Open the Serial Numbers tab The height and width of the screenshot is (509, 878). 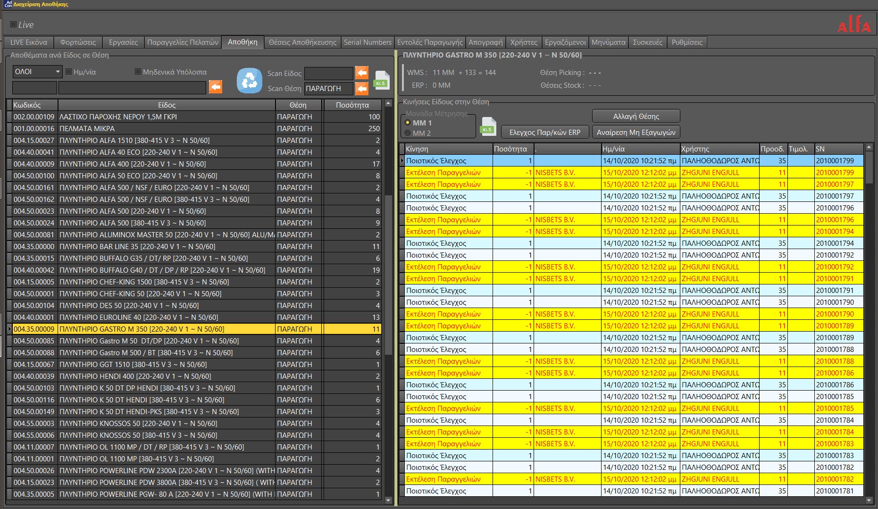[368, 42]
